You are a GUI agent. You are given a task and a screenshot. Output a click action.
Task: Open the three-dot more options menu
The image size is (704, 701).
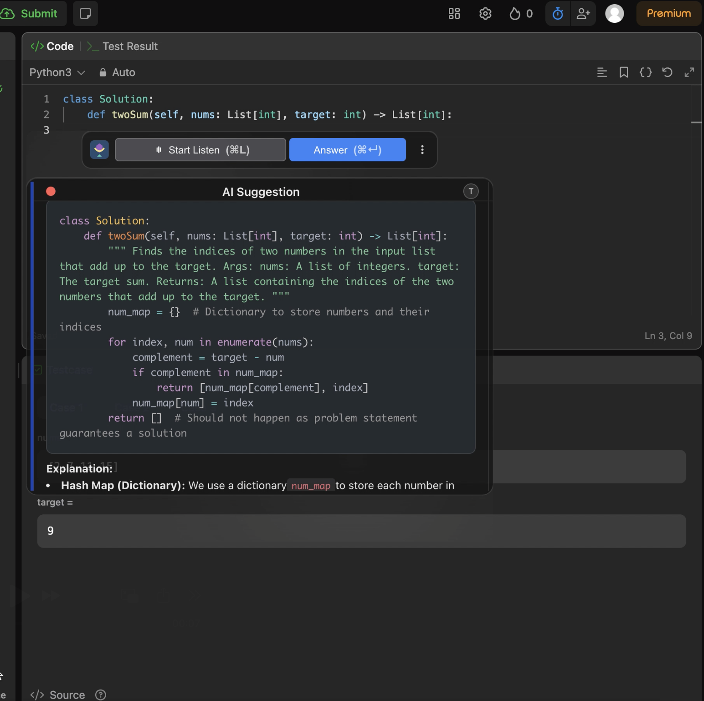pos(422,150)
